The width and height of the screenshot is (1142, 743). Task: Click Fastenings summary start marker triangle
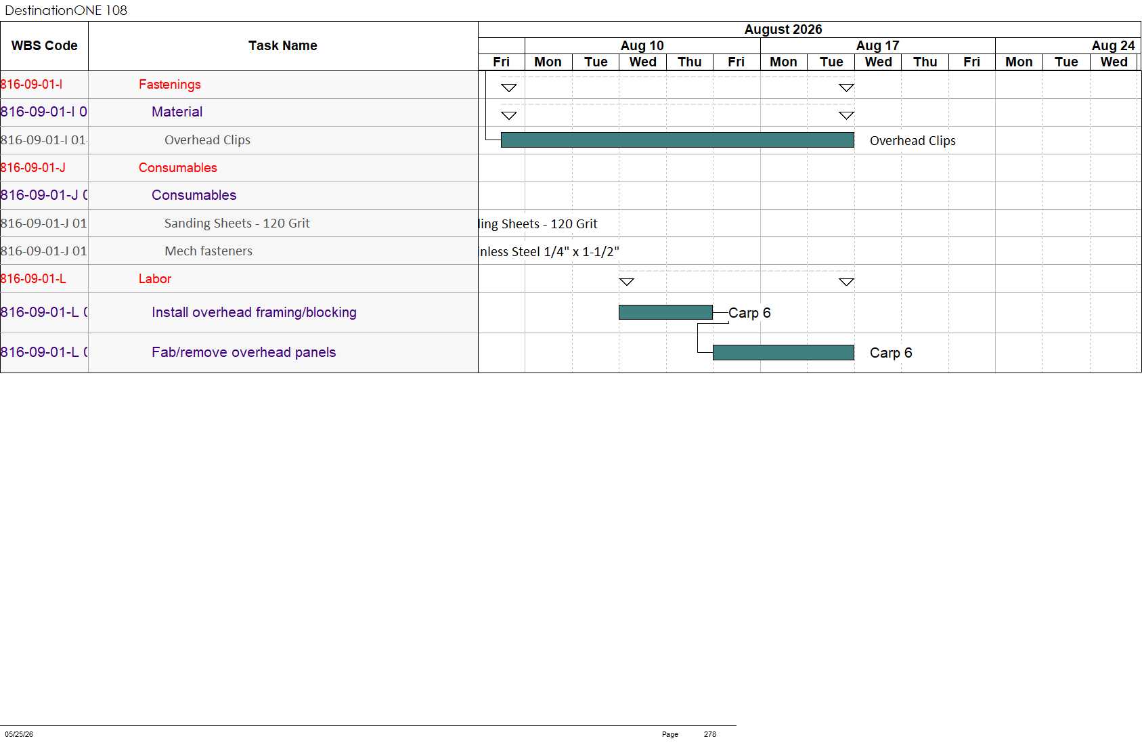pos(509,88)
